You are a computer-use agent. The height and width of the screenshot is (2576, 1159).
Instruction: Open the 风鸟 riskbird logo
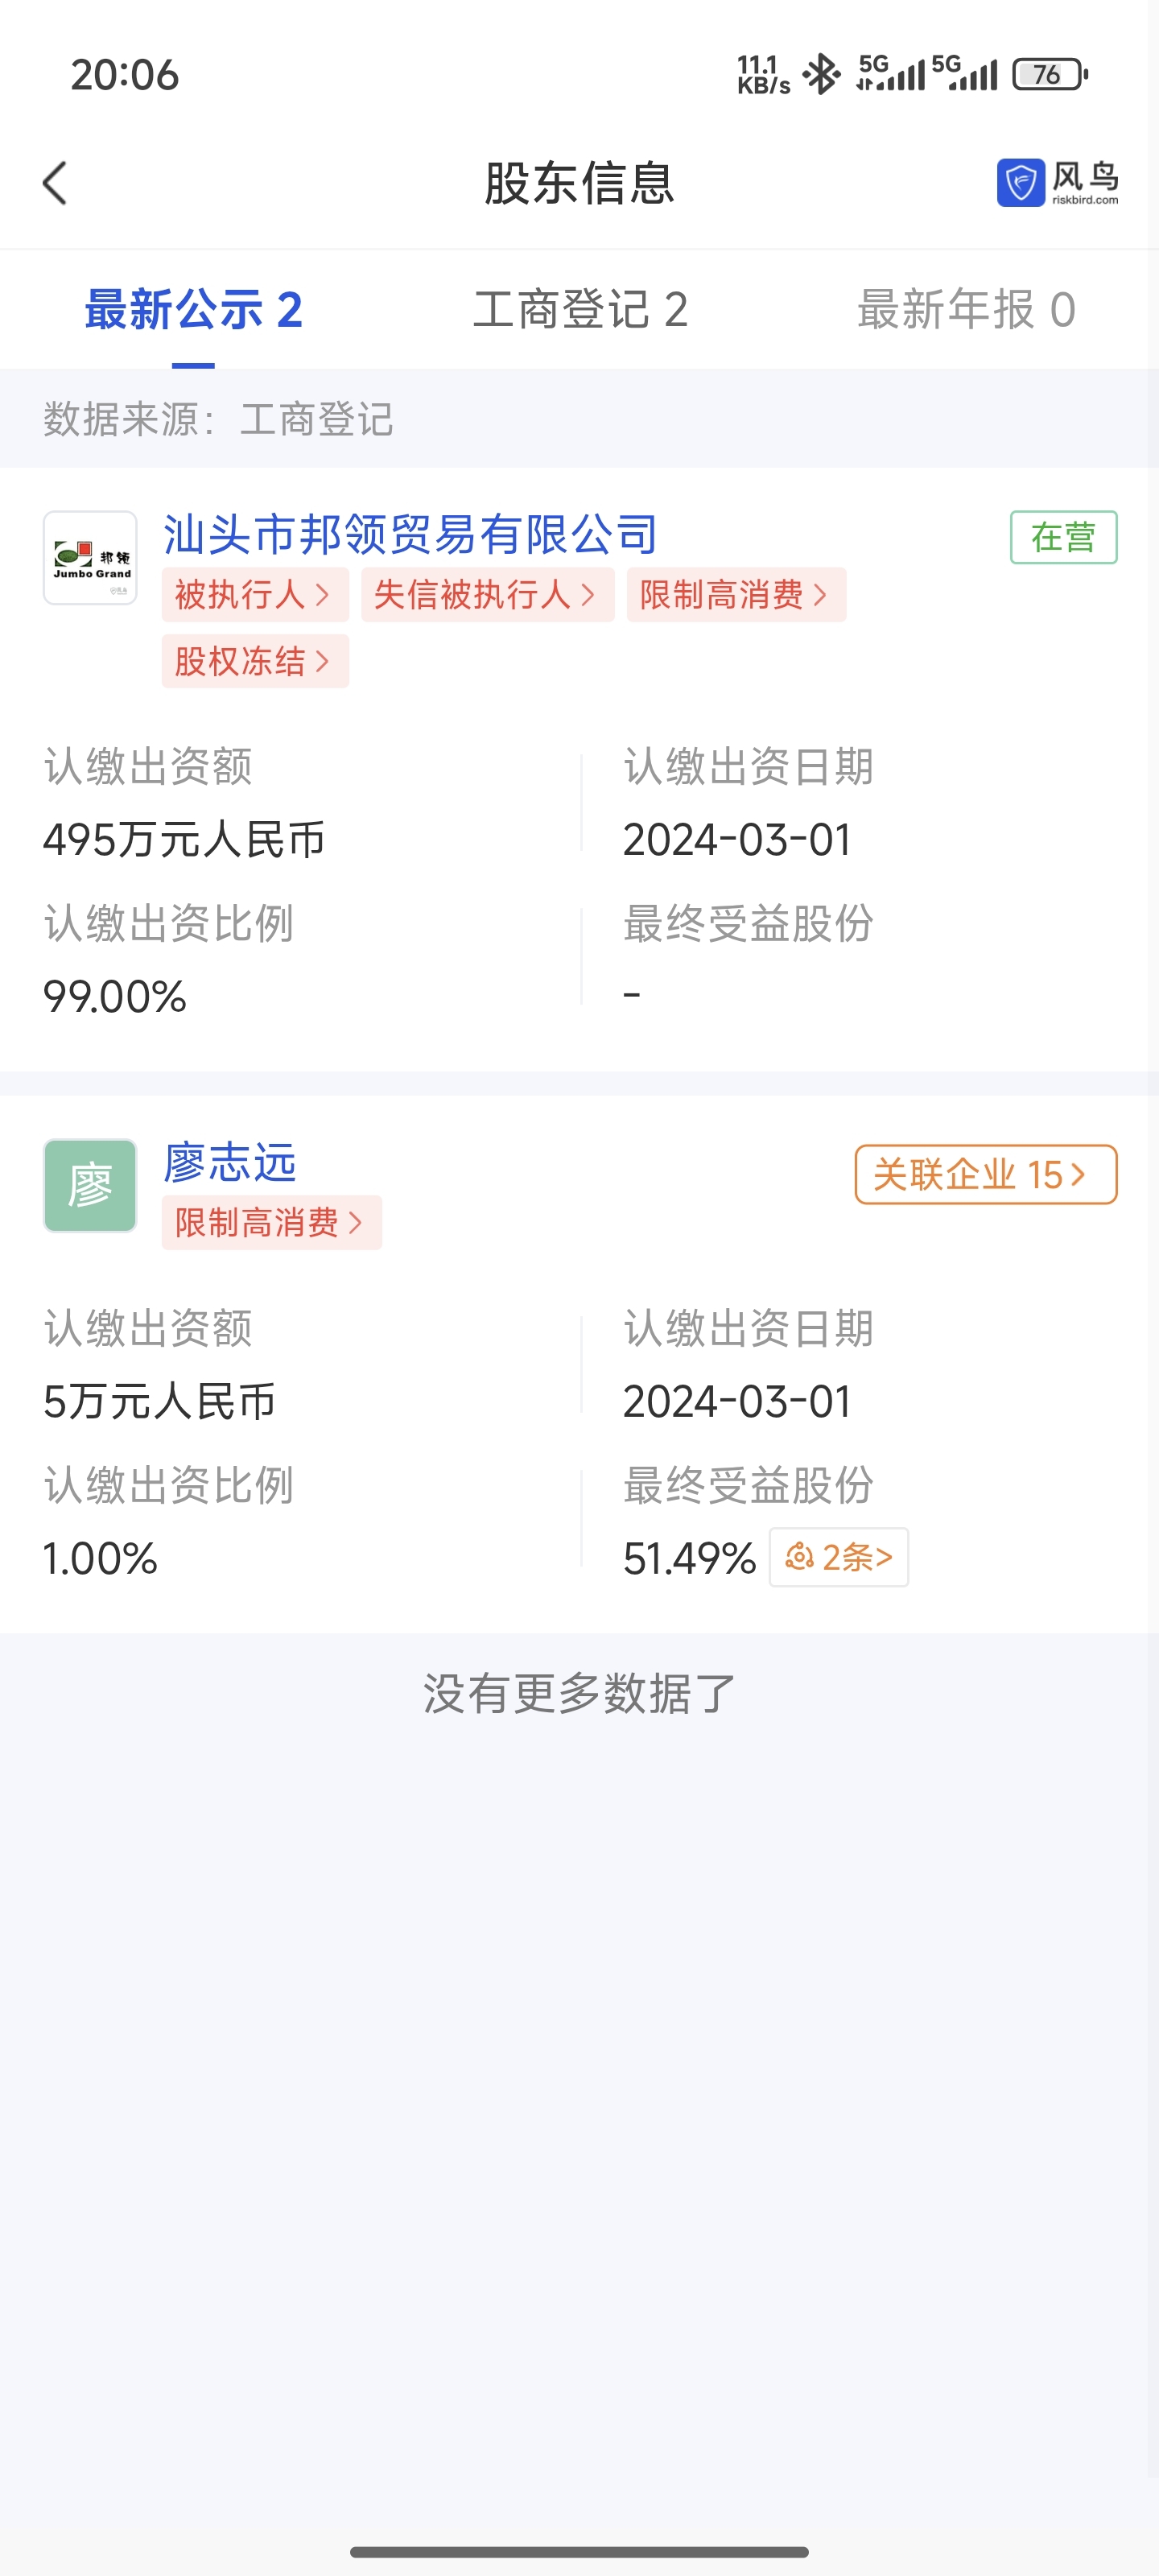coord(1057,183)
